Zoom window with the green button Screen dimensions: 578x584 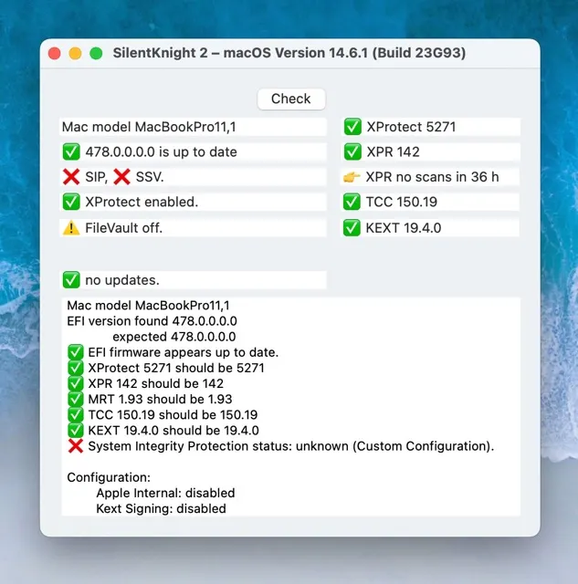click(96, 53)
